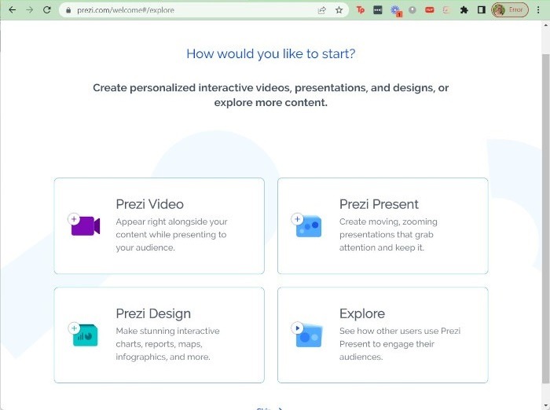Reload the Prezi page
The height and width of the screenshot is (410, 550).
[47, 10]
